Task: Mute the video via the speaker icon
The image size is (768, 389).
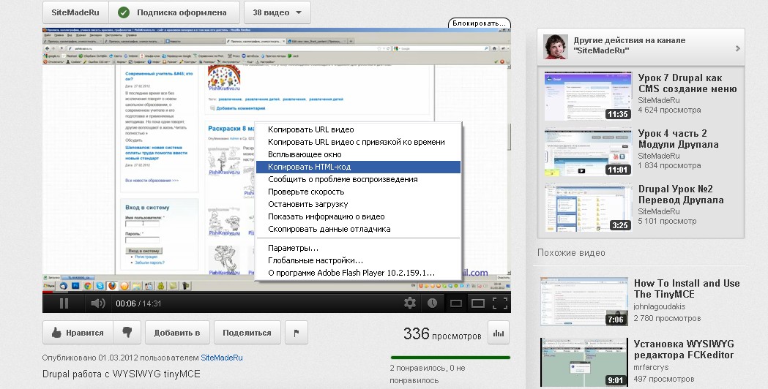Action: pos(98,303)
